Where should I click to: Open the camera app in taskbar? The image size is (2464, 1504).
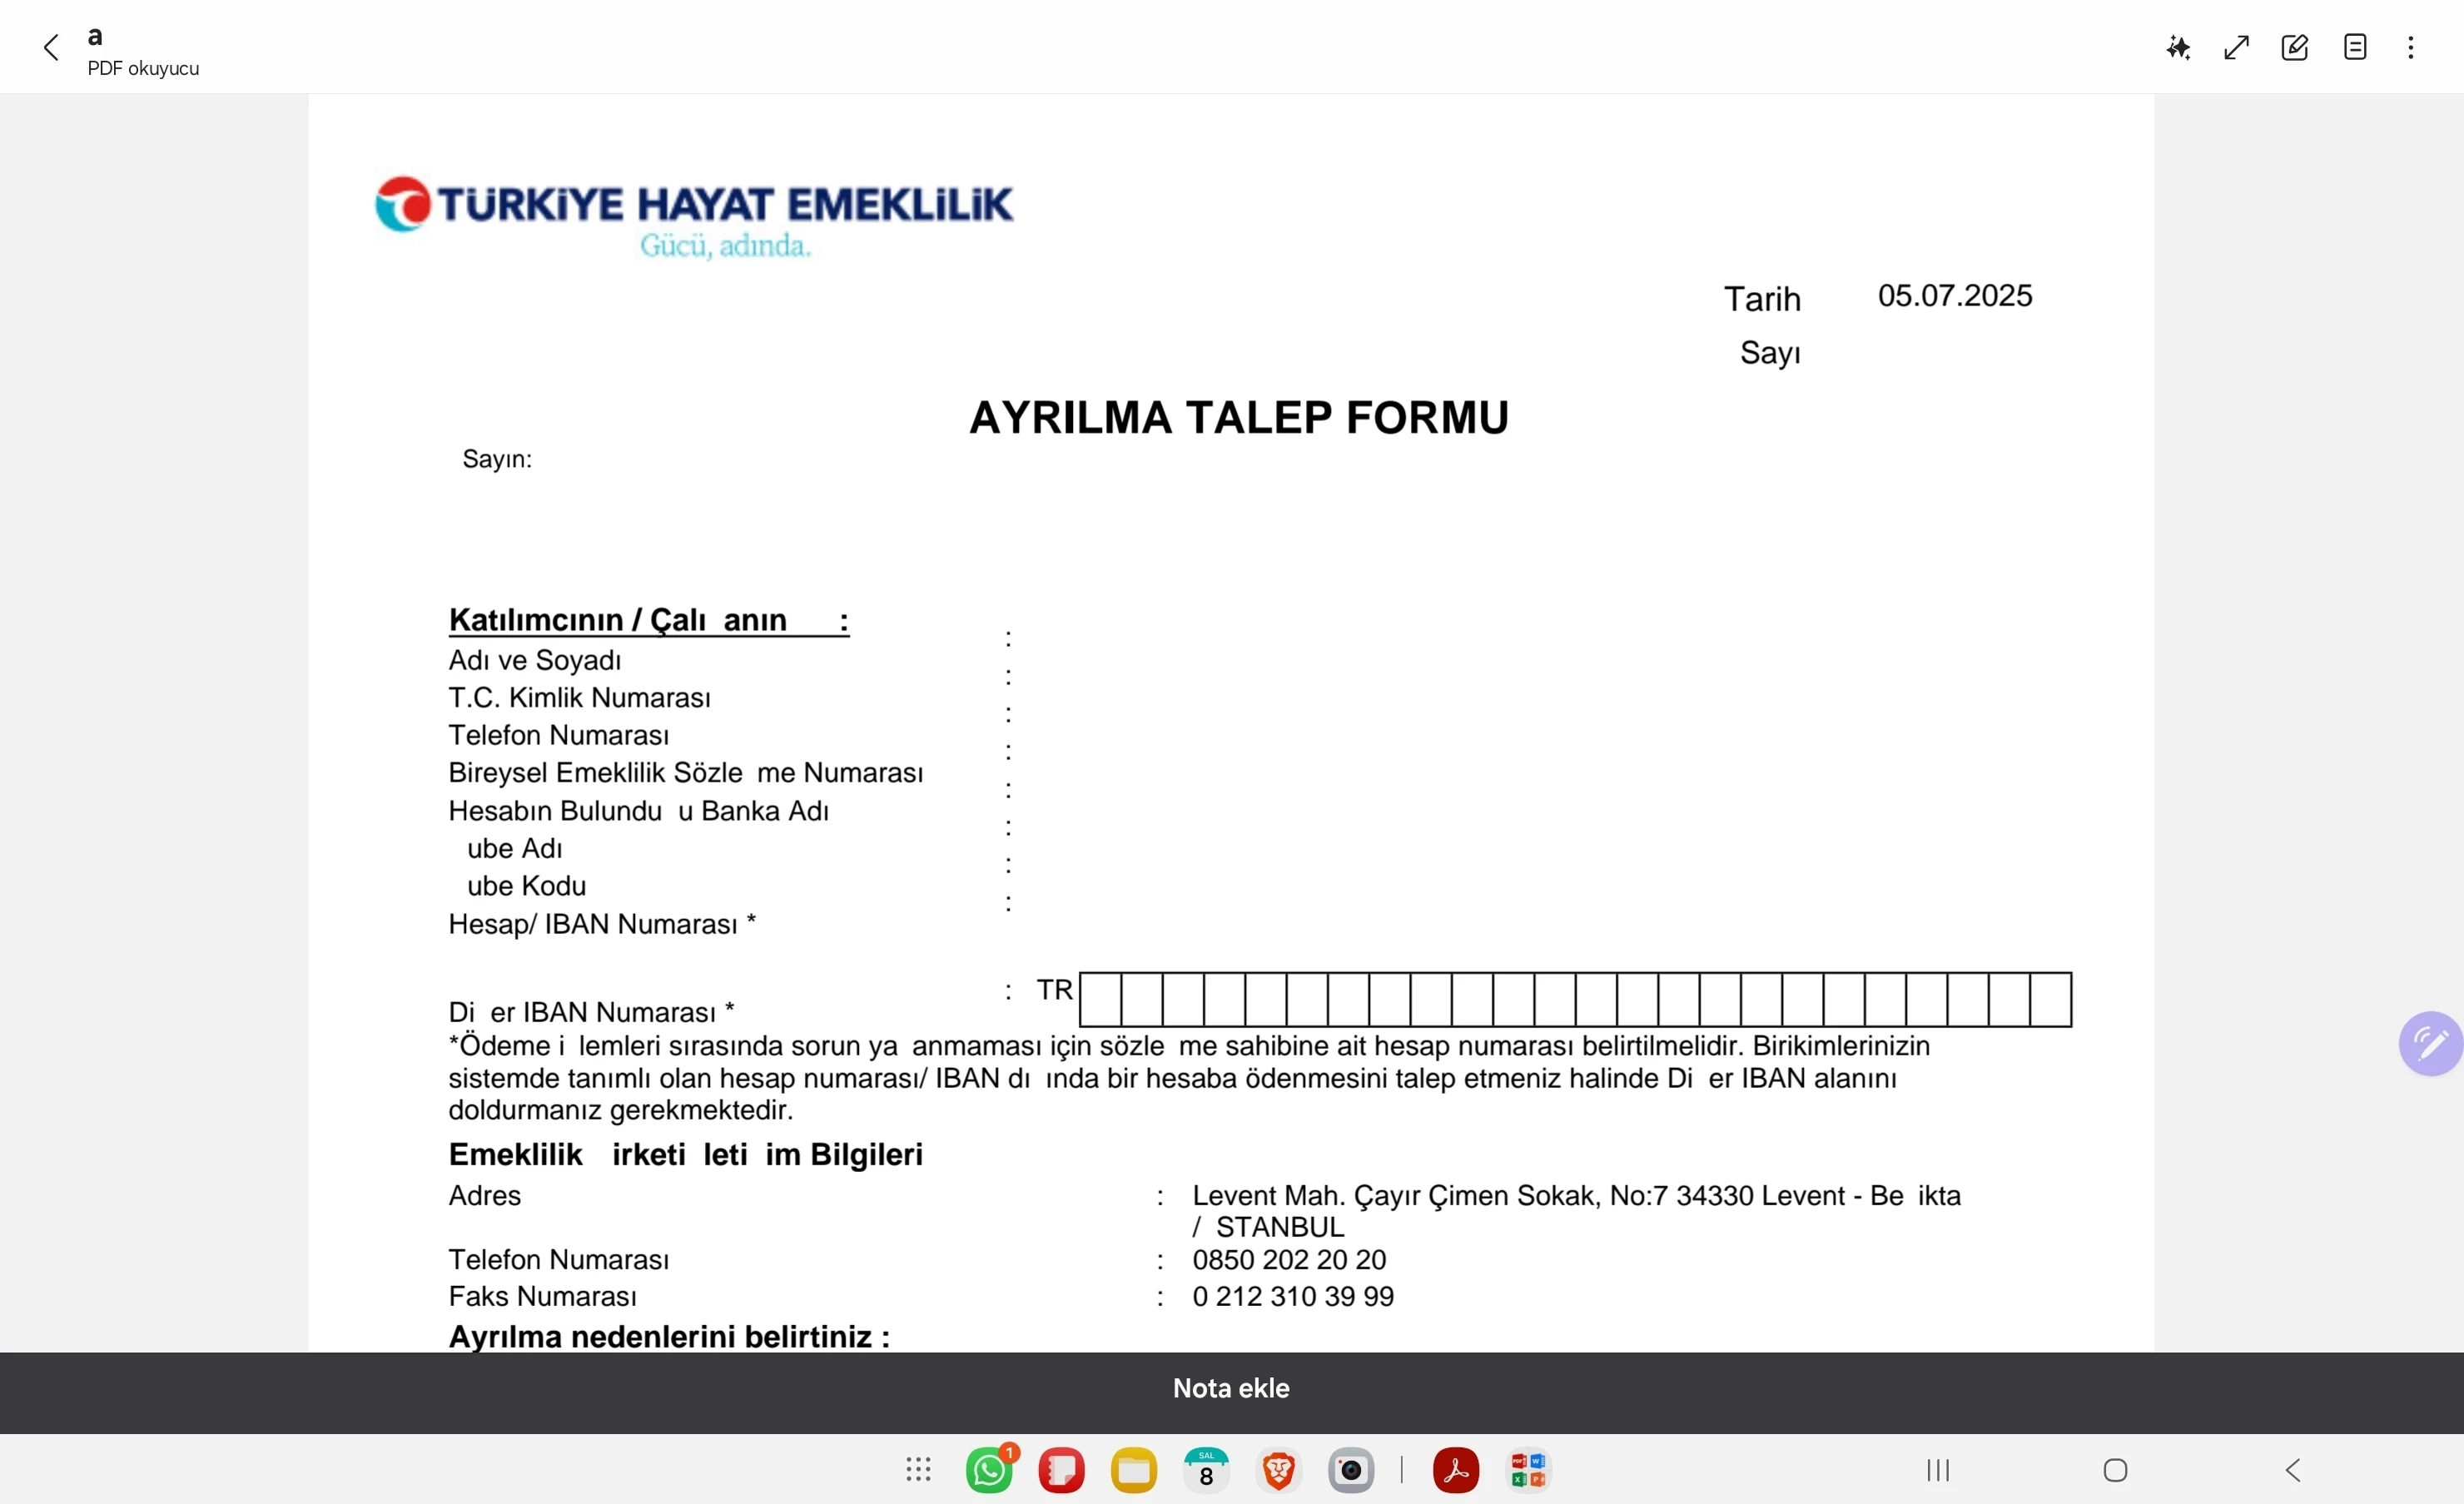point(1351,1471)
